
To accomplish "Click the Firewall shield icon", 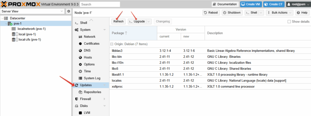I will pyautogui.click(x=77, y=99).
